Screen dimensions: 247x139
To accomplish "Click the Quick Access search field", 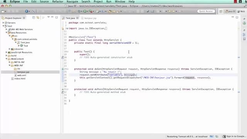I will 206,11.
